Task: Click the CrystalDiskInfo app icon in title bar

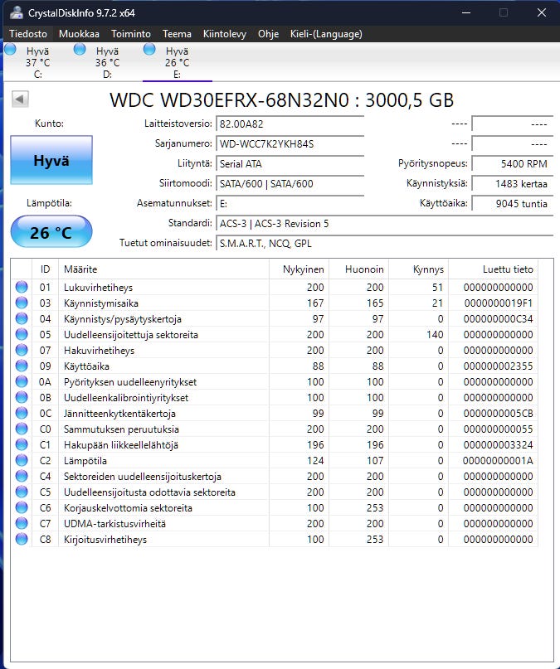Action: click(17, 12)
